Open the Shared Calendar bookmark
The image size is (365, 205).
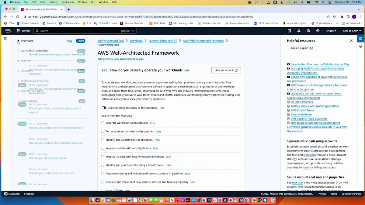click(x=28, y=23)
